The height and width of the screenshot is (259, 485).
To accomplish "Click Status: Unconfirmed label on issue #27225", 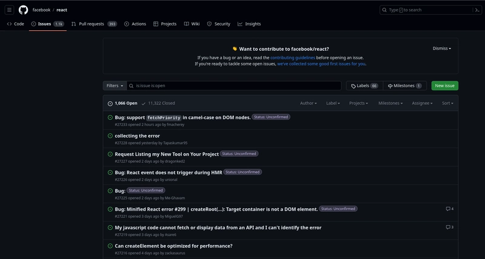I will tap(145, 191).
